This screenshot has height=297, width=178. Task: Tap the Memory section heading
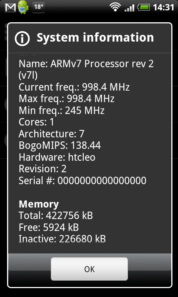click(x=39, y=204)
